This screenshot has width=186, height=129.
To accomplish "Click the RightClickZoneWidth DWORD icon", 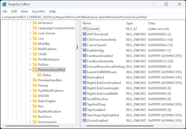I will [84, 93].
